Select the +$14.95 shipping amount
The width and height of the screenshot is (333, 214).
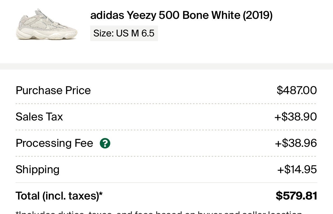pos(297,170)
